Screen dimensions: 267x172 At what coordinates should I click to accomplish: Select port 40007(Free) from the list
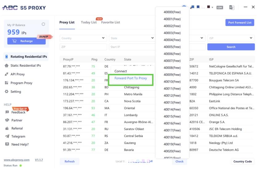pos(172,61)
